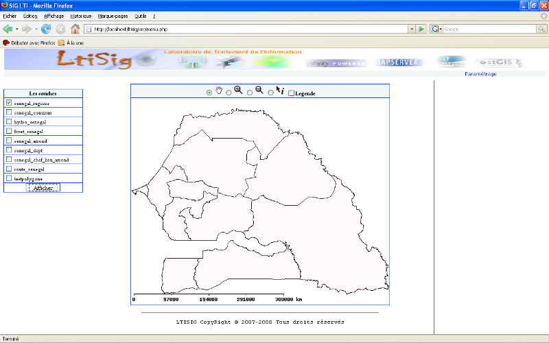Uncheck the senegal_regions layer

pyautogui.click(x=9, y=102)
